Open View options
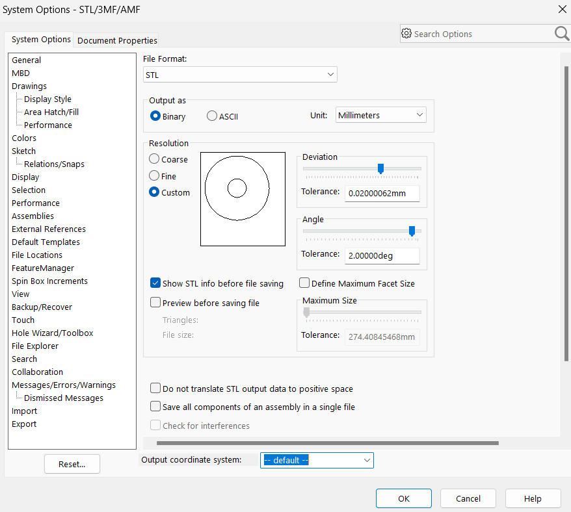Screen dimensions: 571x512 click(x=20, y=294)
